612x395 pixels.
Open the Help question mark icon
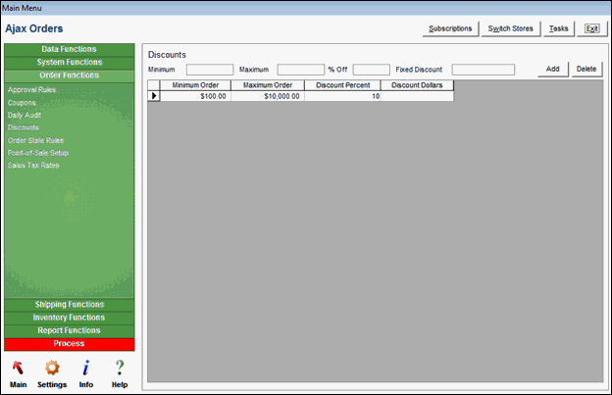120,370
